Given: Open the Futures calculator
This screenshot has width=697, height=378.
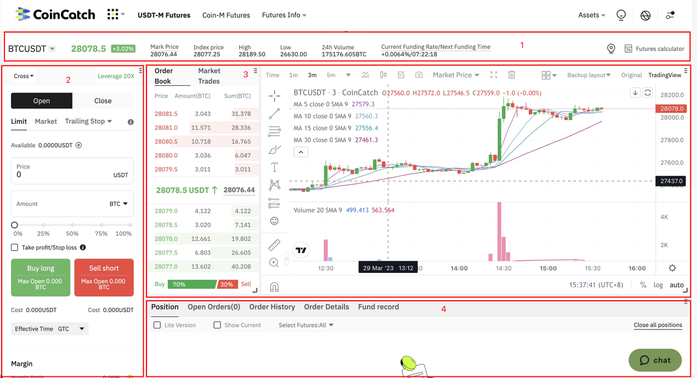Looking at the screenshot, I should click(x=654, y=48).
